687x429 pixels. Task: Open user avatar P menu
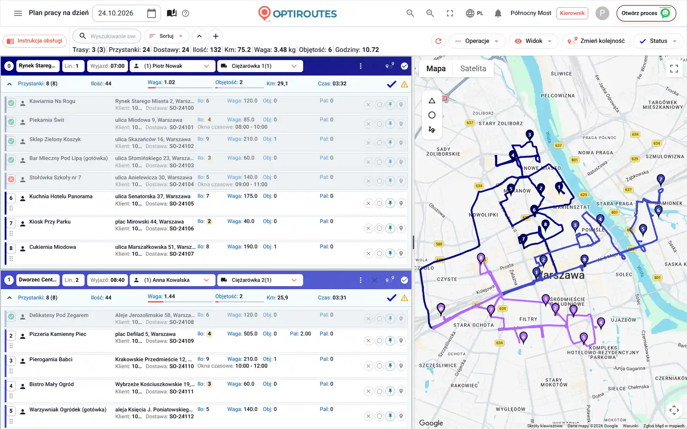click(x=602, y=13)
